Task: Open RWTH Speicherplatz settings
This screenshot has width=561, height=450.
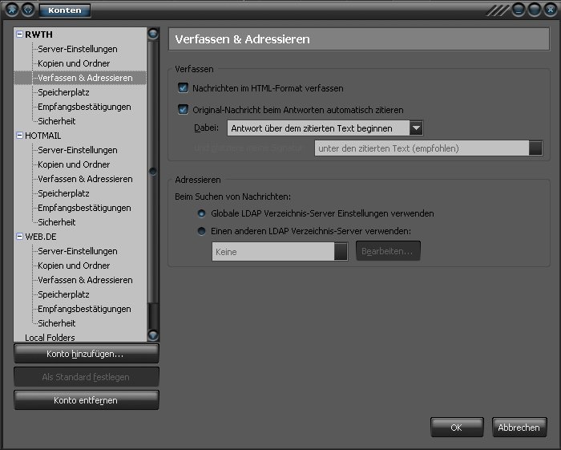Action: 63,92
